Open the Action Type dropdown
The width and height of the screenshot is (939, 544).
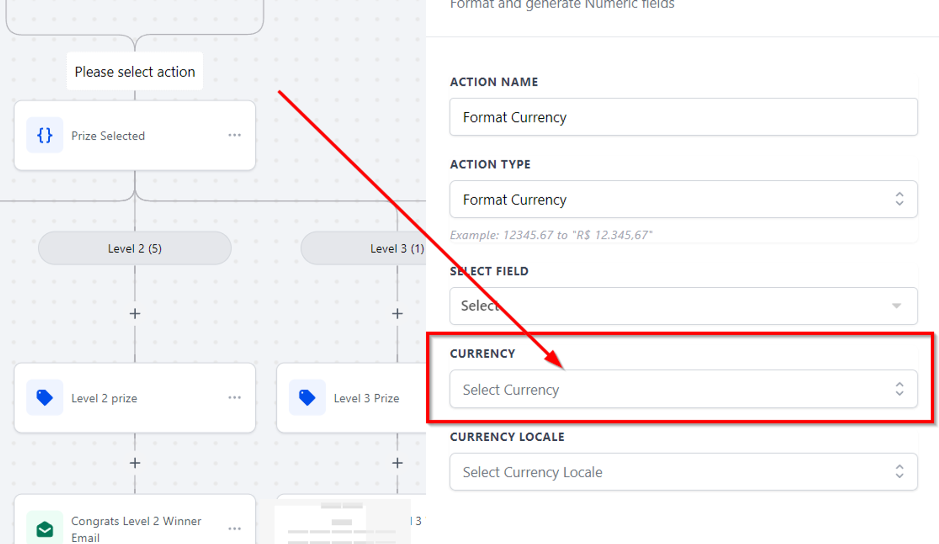[x=684, y=199]
